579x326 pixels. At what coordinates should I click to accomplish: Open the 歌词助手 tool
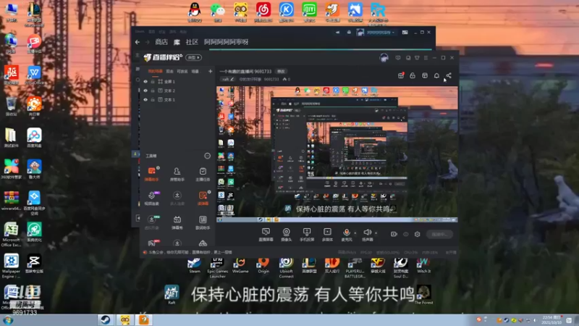click(x=203, y=222)
